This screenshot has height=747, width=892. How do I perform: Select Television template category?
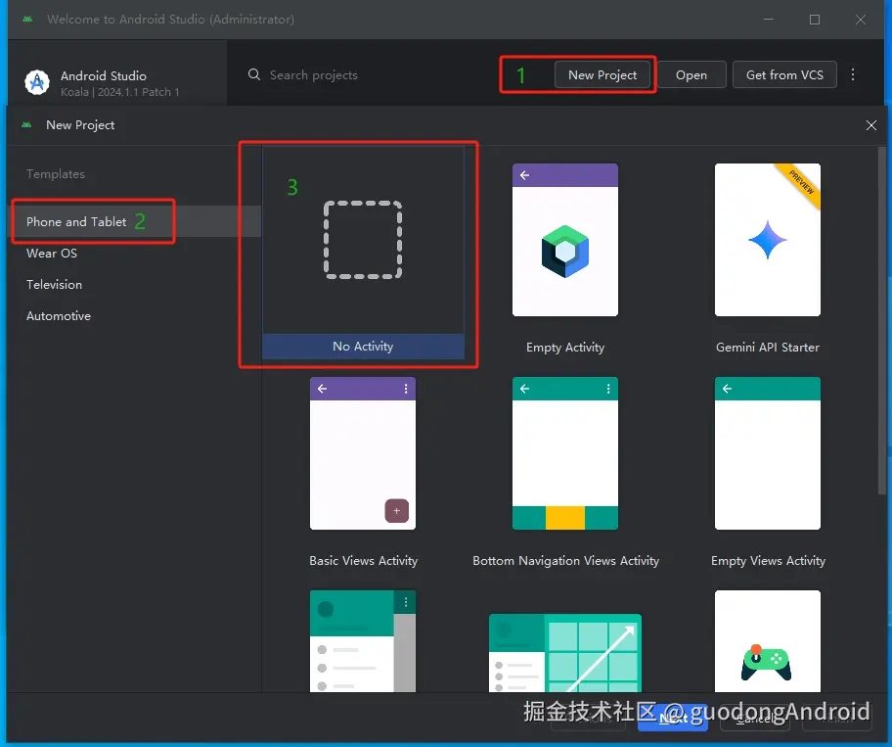(x=135, y=284)
